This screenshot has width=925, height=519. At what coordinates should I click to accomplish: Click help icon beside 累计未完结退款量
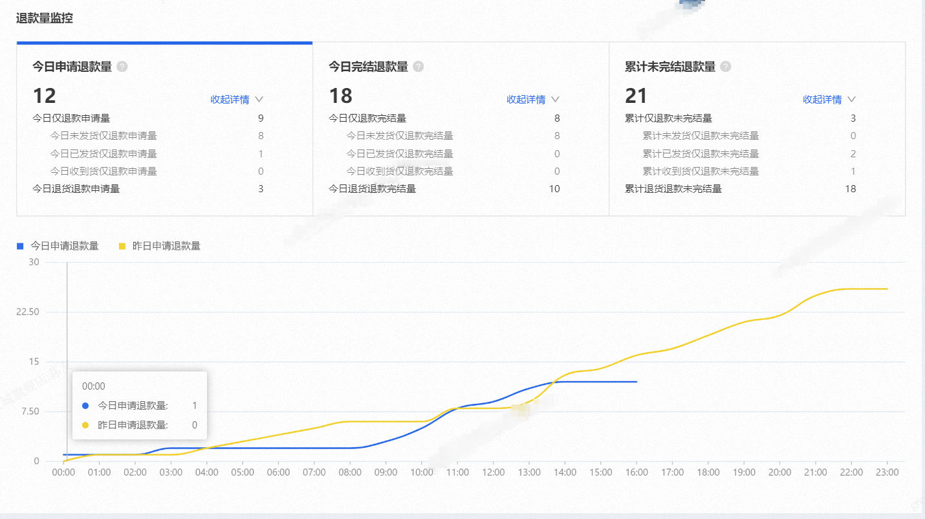pos(726,67)
